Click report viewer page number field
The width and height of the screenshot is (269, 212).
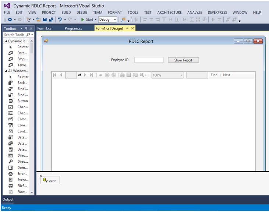click(x=71, y=75)
